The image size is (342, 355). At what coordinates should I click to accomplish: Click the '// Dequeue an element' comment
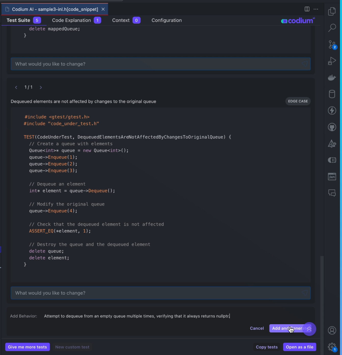click(57, 184)
